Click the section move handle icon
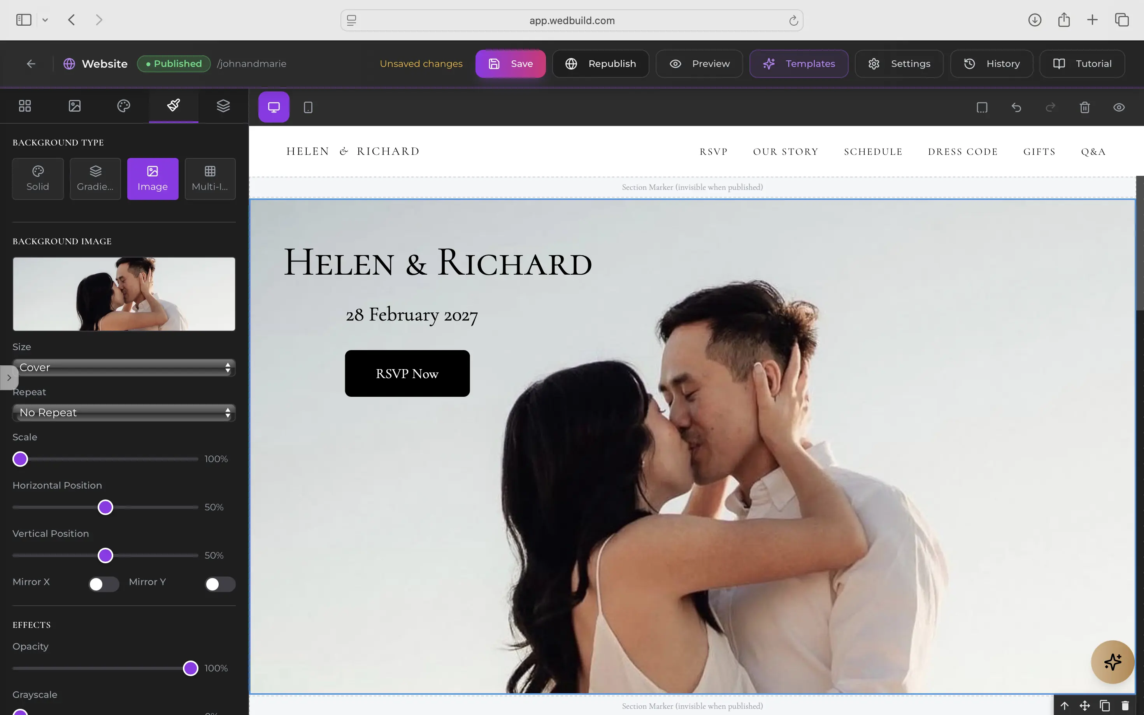1144x715 pixels. click(x=1085, y=706)
